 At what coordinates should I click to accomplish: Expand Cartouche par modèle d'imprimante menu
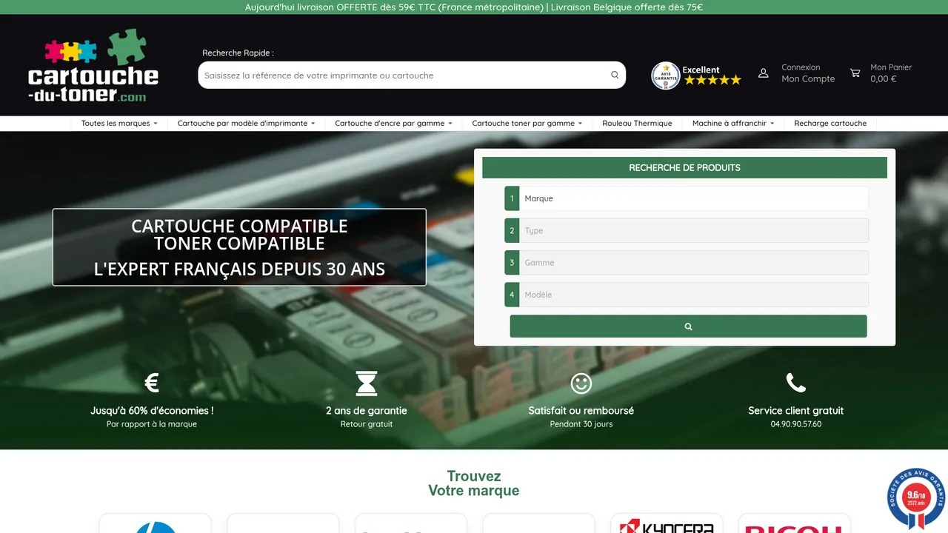pos(246,124)
